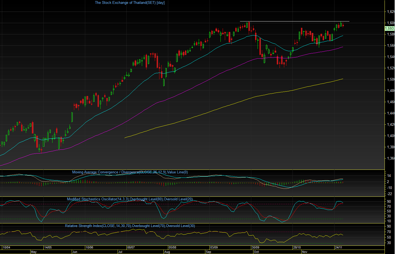Click the 10 value on Stochastics scale

[389, 221]
